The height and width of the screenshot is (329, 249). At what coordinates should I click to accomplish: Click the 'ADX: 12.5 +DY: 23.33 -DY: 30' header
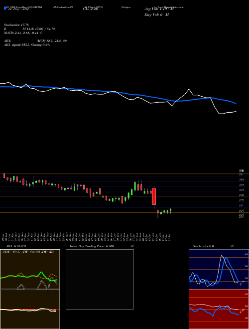pos(27,252)
